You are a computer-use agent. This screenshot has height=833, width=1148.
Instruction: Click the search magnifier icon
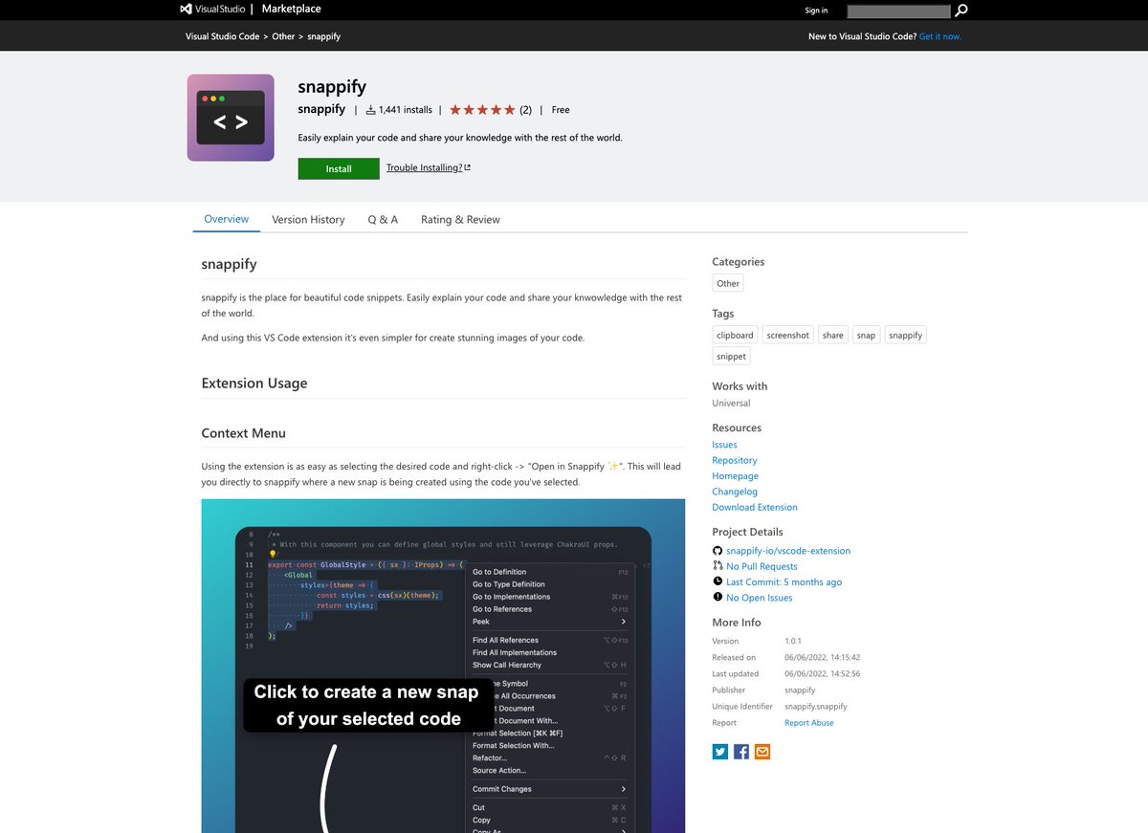click(961, 11)
